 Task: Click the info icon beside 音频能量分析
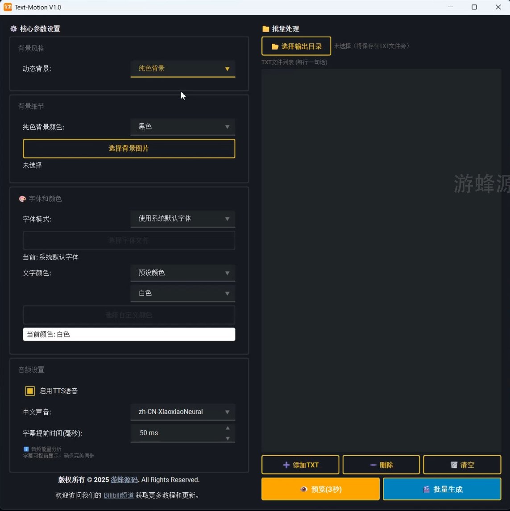[26, 449]
